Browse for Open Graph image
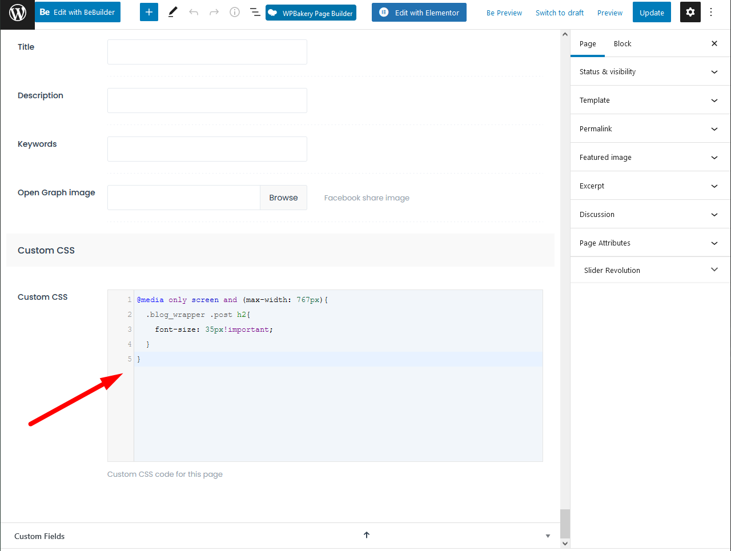 coord(283,198)
